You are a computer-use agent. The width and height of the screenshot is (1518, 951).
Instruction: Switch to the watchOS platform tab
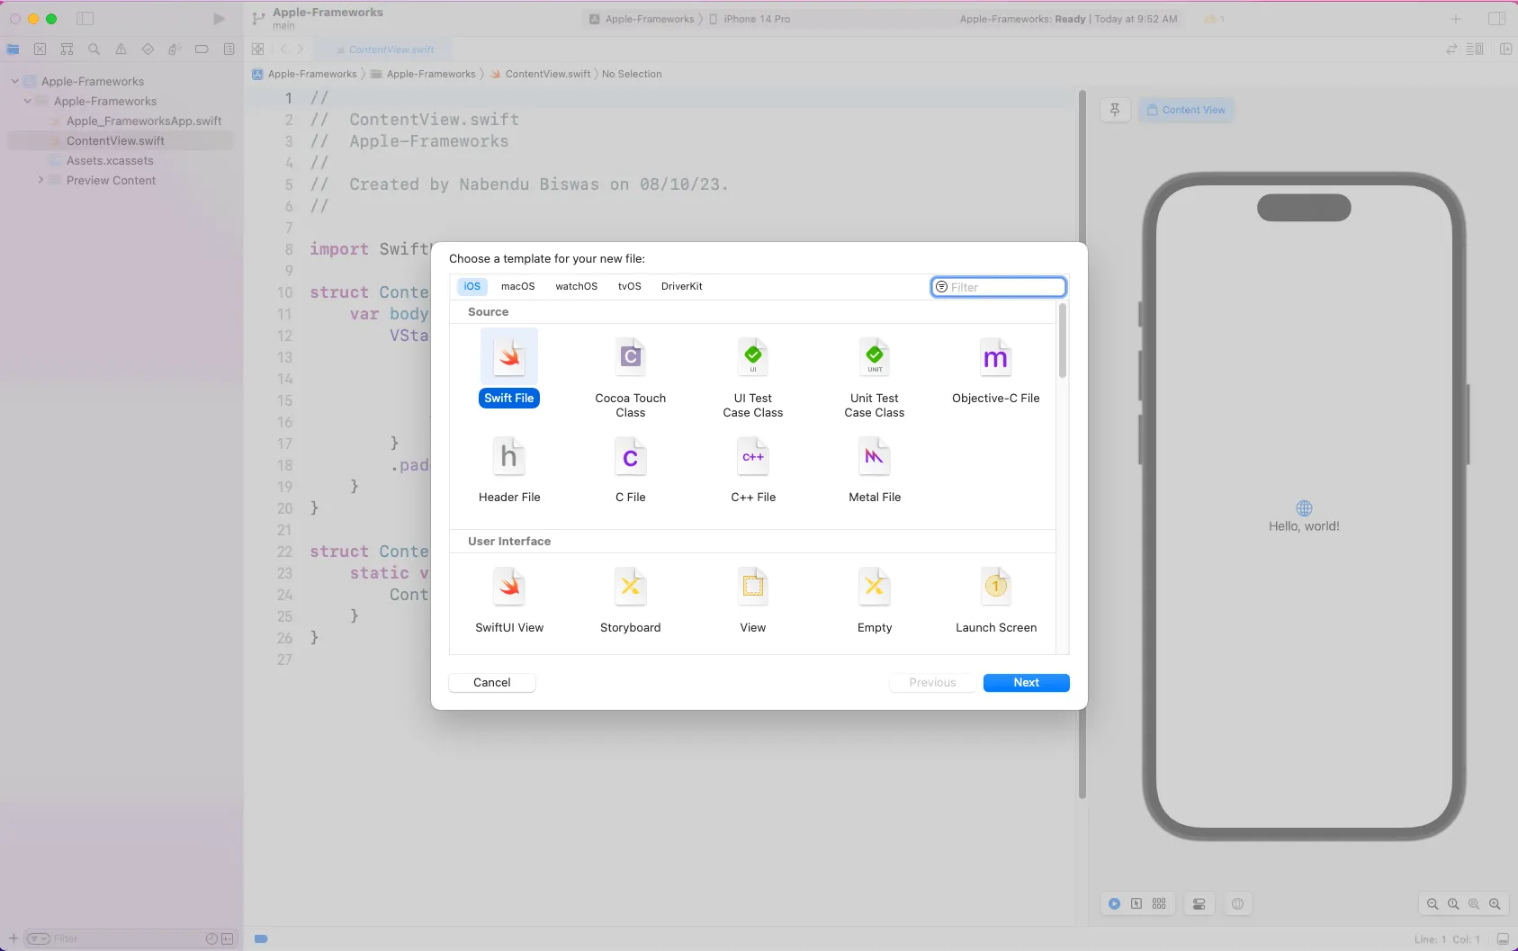(576, 286)
